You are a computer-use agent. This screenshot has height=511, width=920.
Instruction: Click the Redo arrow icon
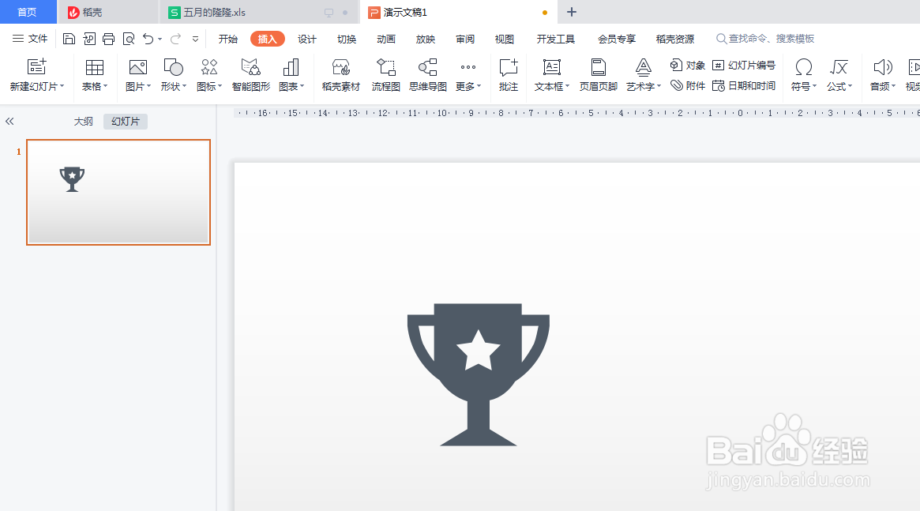175,39
